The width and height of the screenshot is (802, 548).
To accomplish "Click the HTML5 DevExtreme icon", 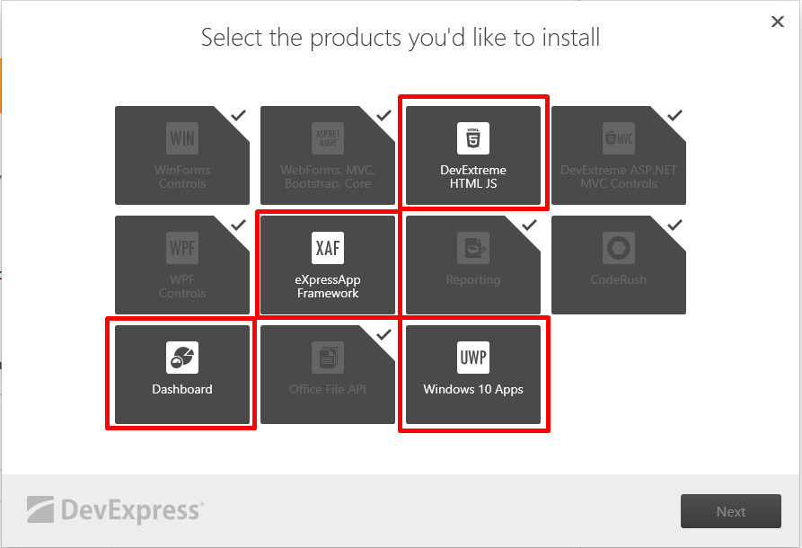I will coord(473,138).
